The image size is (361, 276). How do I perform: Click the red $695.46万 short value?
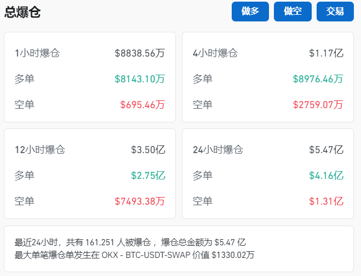pyautogui.click(x=142, y=105)
